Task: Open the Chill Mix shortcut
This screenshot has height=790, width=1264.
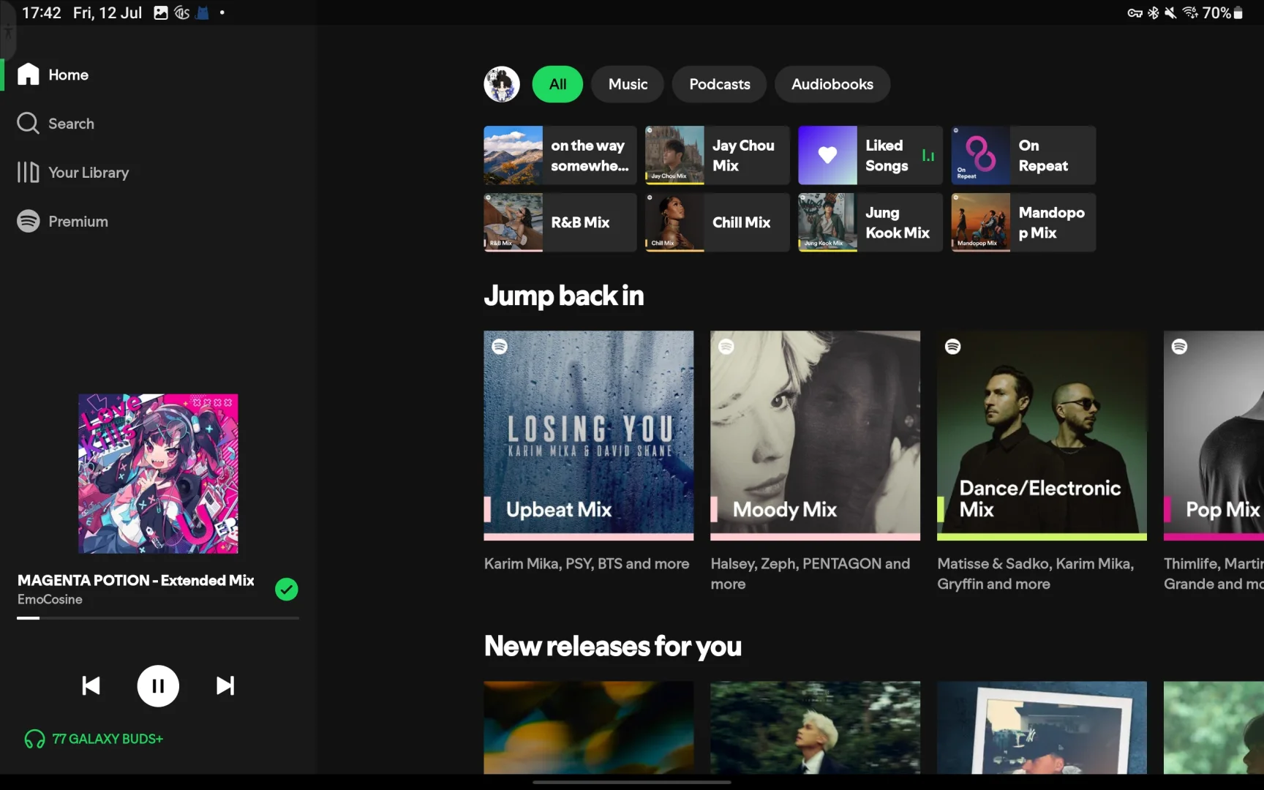Action: 717,222
